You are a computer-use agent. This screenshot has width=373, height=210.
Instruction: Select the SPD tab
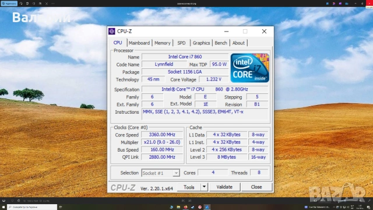(181, 43)
